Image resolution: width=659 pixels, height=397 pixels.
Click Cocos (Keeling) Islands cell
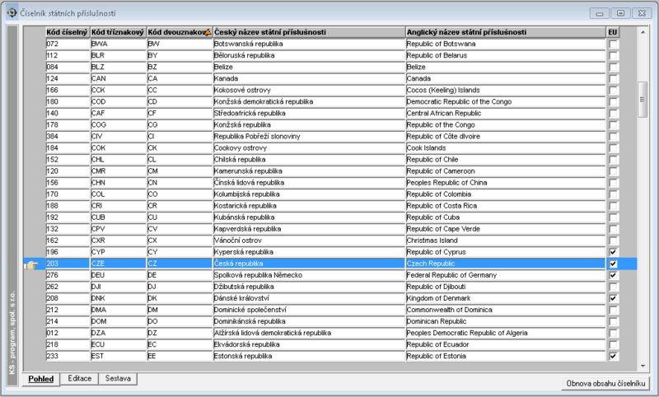tap(506, 90)
